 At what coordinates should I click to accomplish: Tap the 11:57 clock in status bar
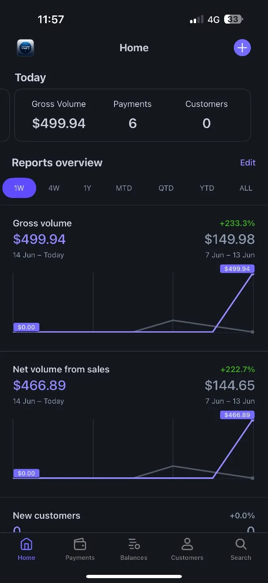(51, 19)
